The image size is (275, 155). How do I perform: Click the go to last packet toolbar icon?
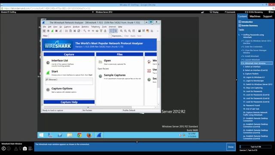tap(105, 31)
